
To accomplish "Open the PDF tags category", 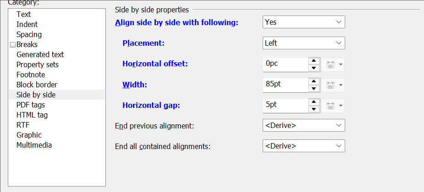I will [31, 105].
